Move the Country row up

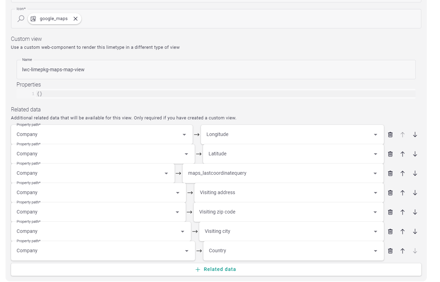(403, 251)
